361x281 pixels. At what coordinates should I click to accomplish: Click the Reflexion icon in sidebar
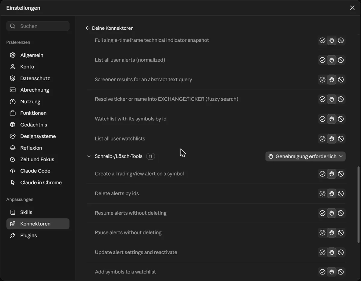[x=13, y=148]
